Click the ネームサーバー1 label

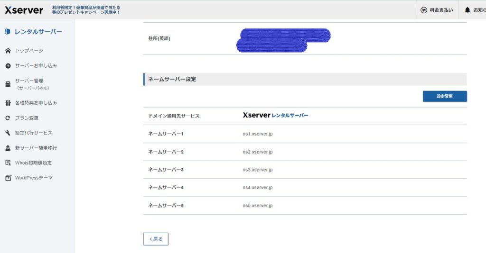click(166, 134)
